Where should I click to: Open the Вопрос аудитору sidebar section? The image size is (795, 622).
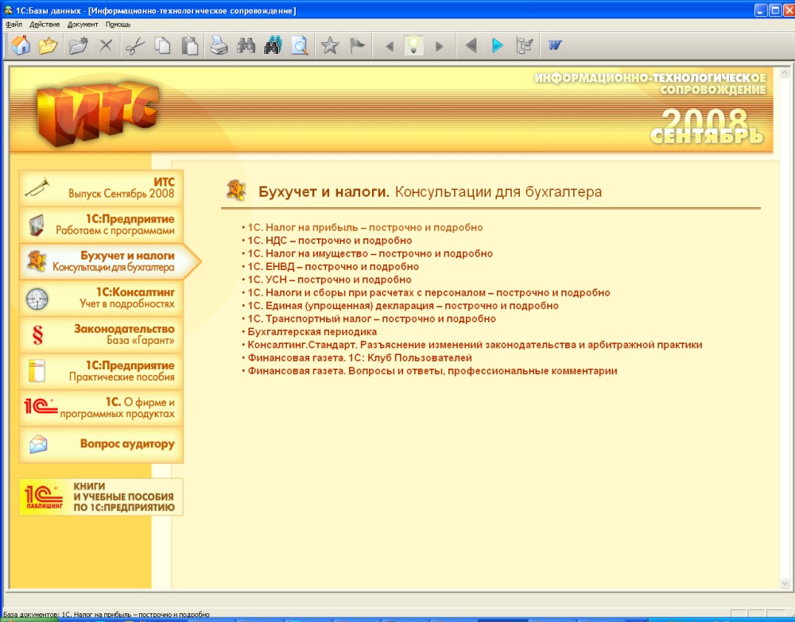point(101,445)
